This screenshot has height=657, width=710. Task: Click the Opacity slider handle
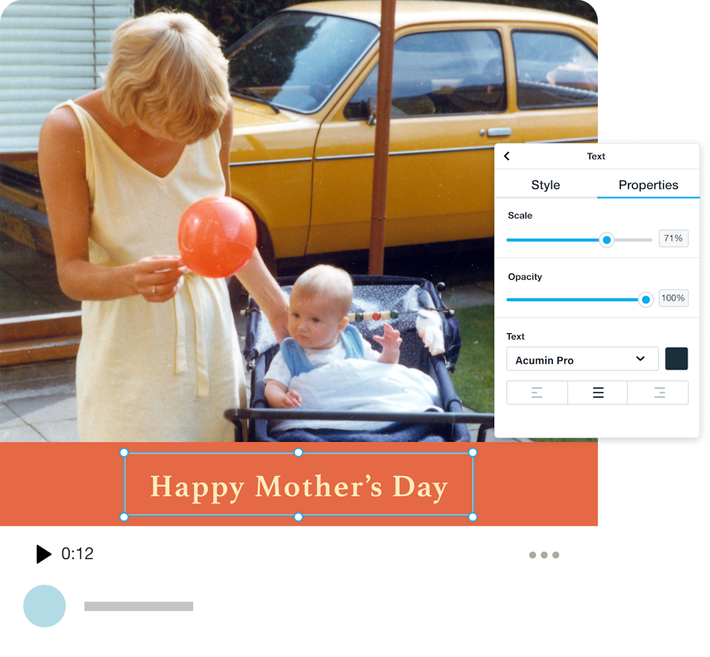tap(645, 300)
